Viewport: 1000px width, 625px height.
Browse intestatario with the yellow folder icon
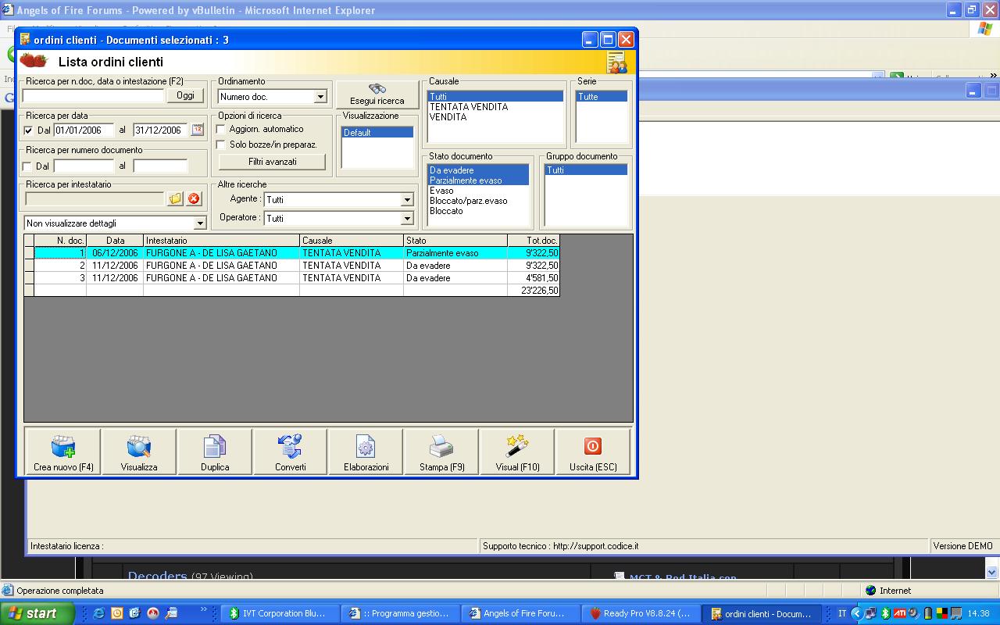point(176,199)
